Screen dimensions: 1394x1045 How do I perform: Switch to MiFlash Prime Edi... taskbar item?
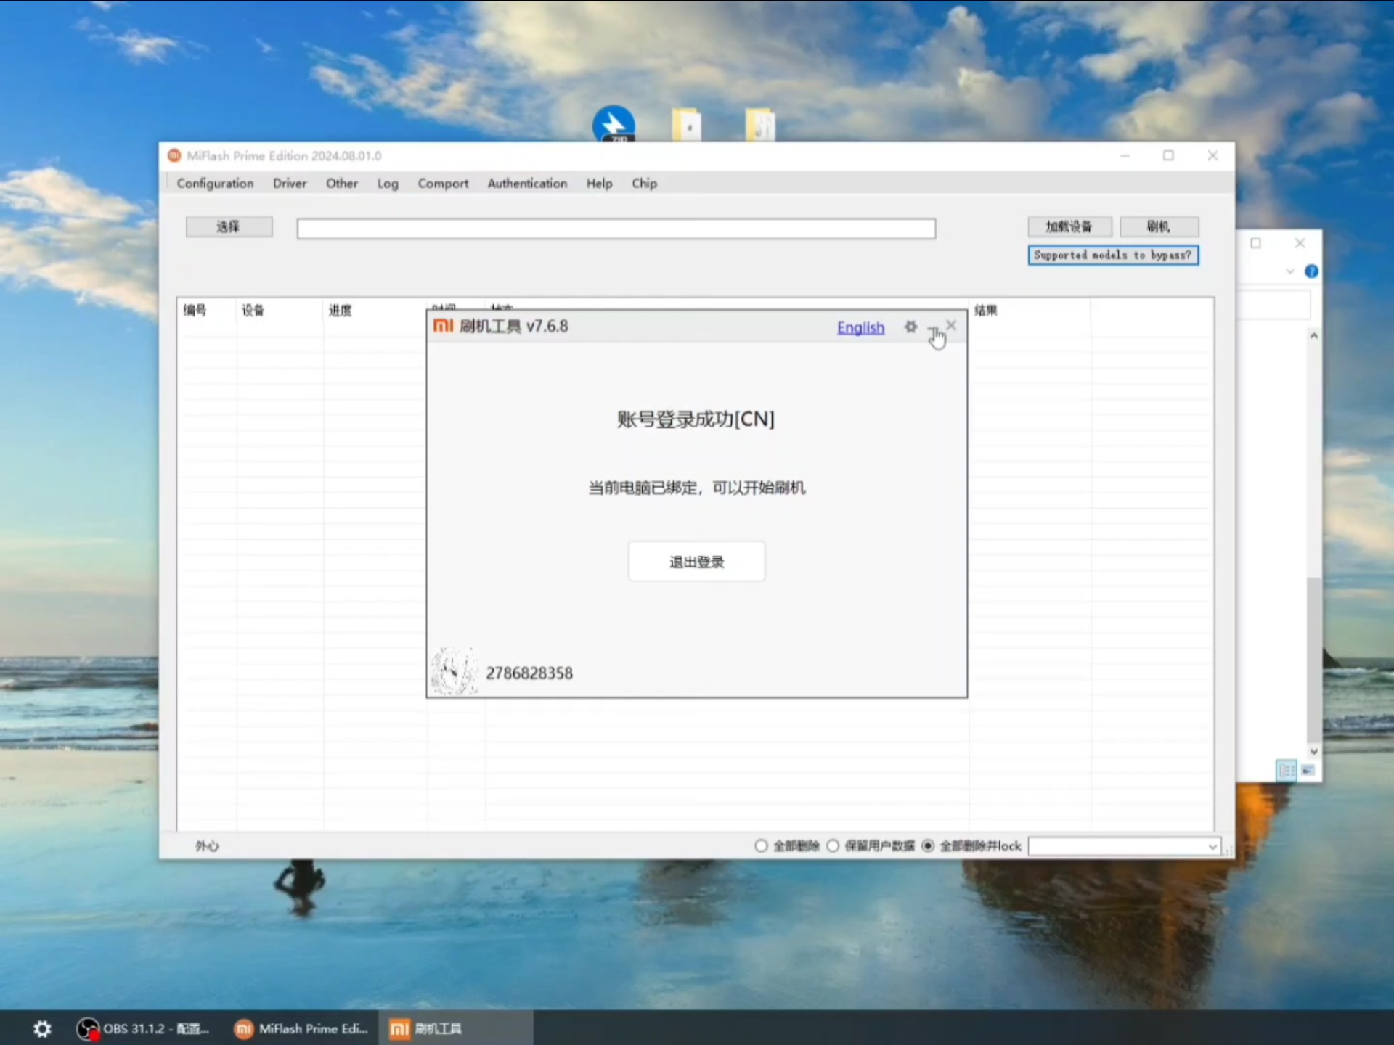[x=301, y=1028]
